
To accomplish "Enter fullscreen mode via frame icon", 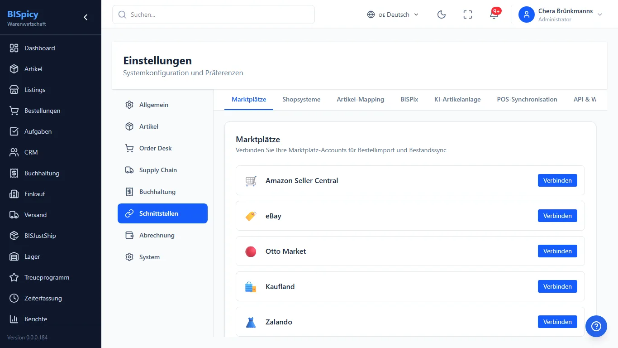I will 468,14.
